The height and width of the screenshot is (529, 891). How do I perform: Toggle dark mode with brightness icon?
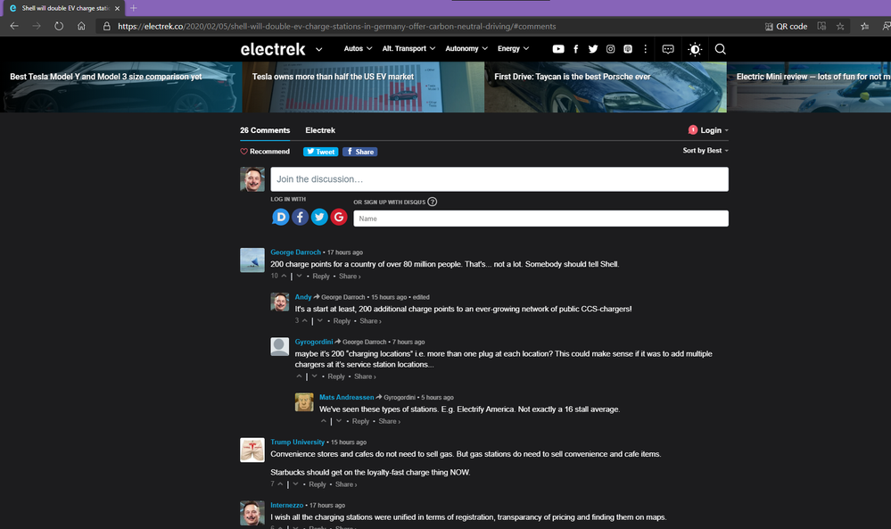pos(695,49)
